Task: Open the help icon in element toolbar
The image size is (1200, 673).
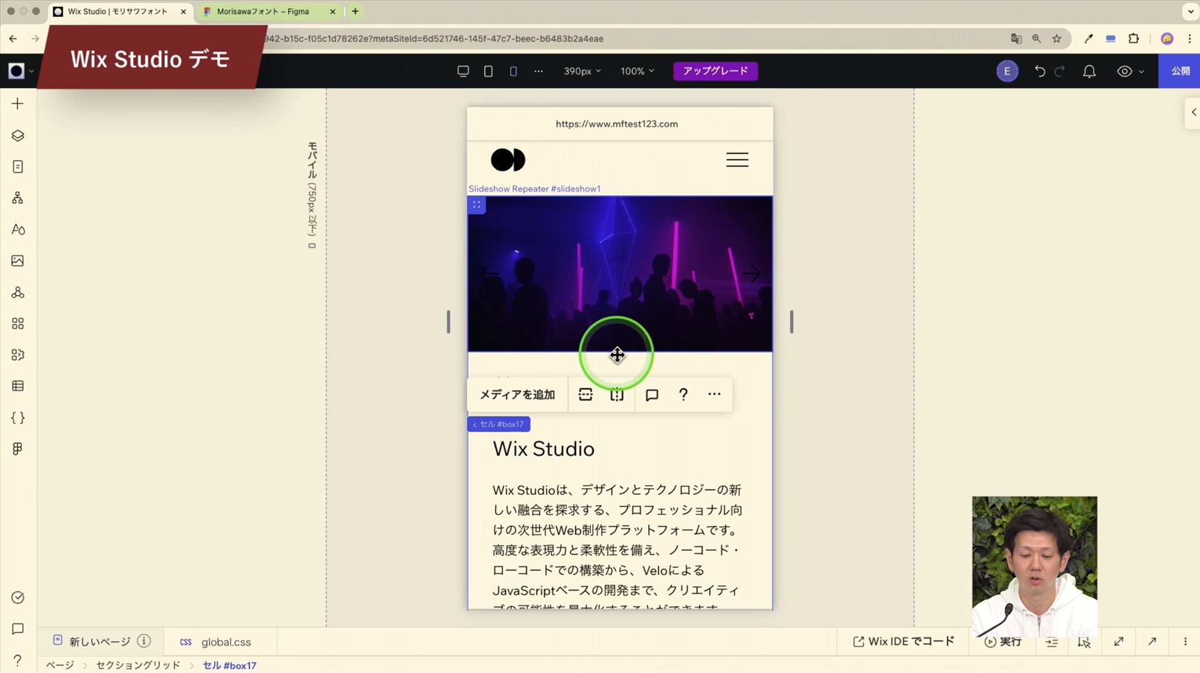Action: click(683, 394)
